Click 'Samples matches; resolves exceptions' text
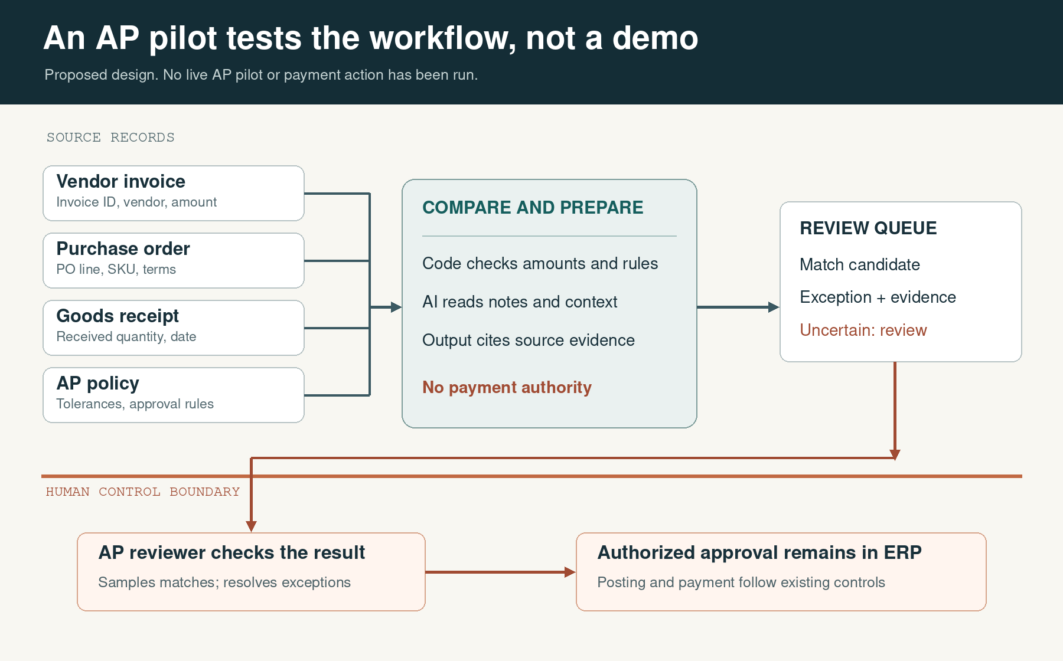Viewport: 1063px width, 661px height. click(224, 582)
